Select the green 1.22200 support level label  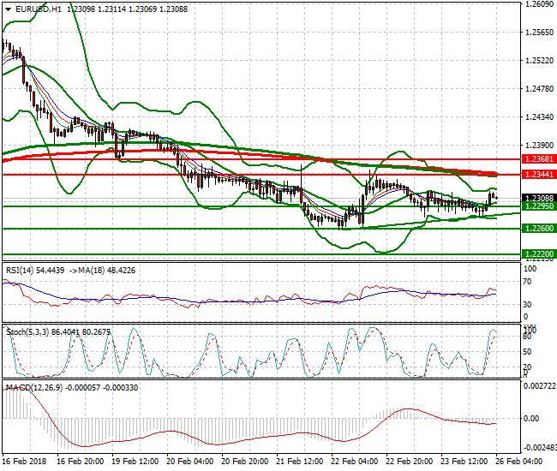[539, 253]
